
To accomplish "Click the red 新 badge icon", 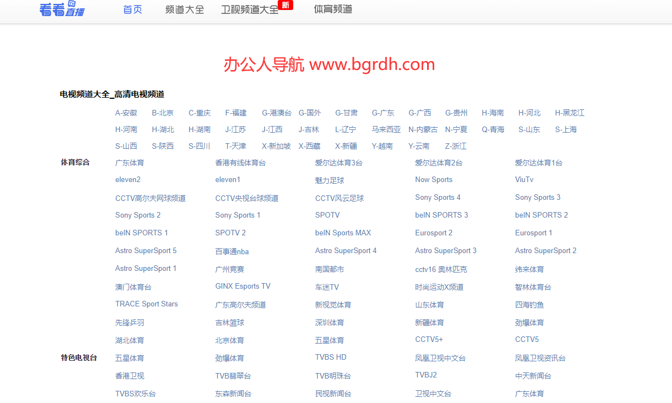I will [285, 5].
